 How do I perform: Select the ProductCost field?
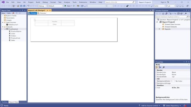(x=16, y=38)
